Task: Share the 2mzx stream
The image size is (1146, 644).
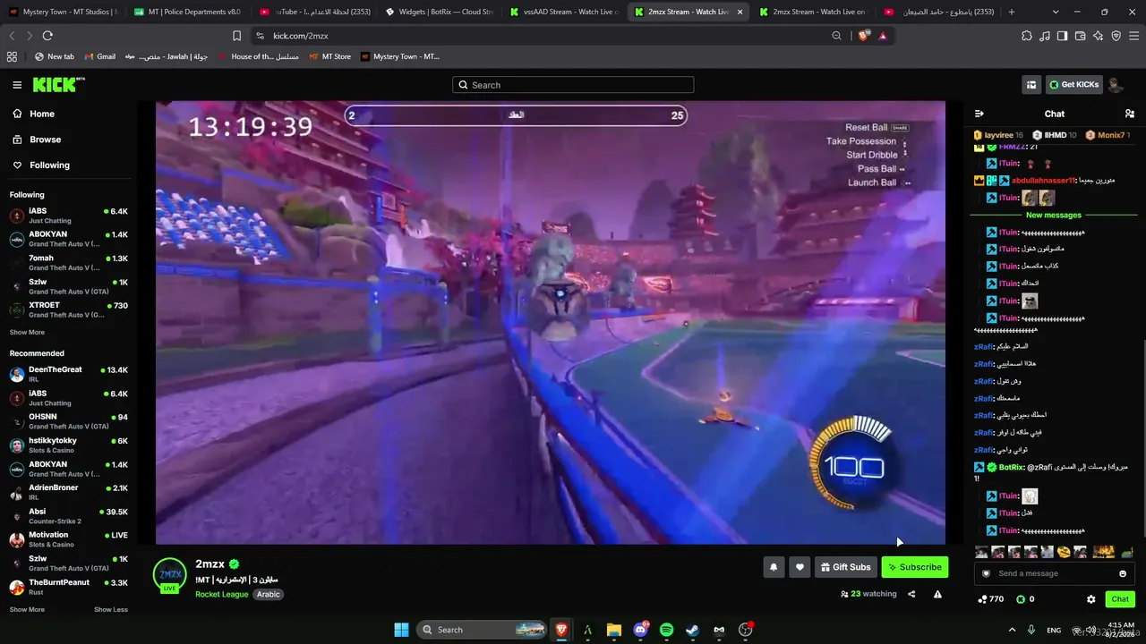Action: pyautogui.click(x=911, y=594)
